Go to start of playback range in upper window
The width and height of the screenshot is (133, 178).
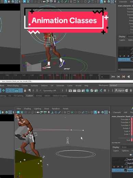point(113,77)
